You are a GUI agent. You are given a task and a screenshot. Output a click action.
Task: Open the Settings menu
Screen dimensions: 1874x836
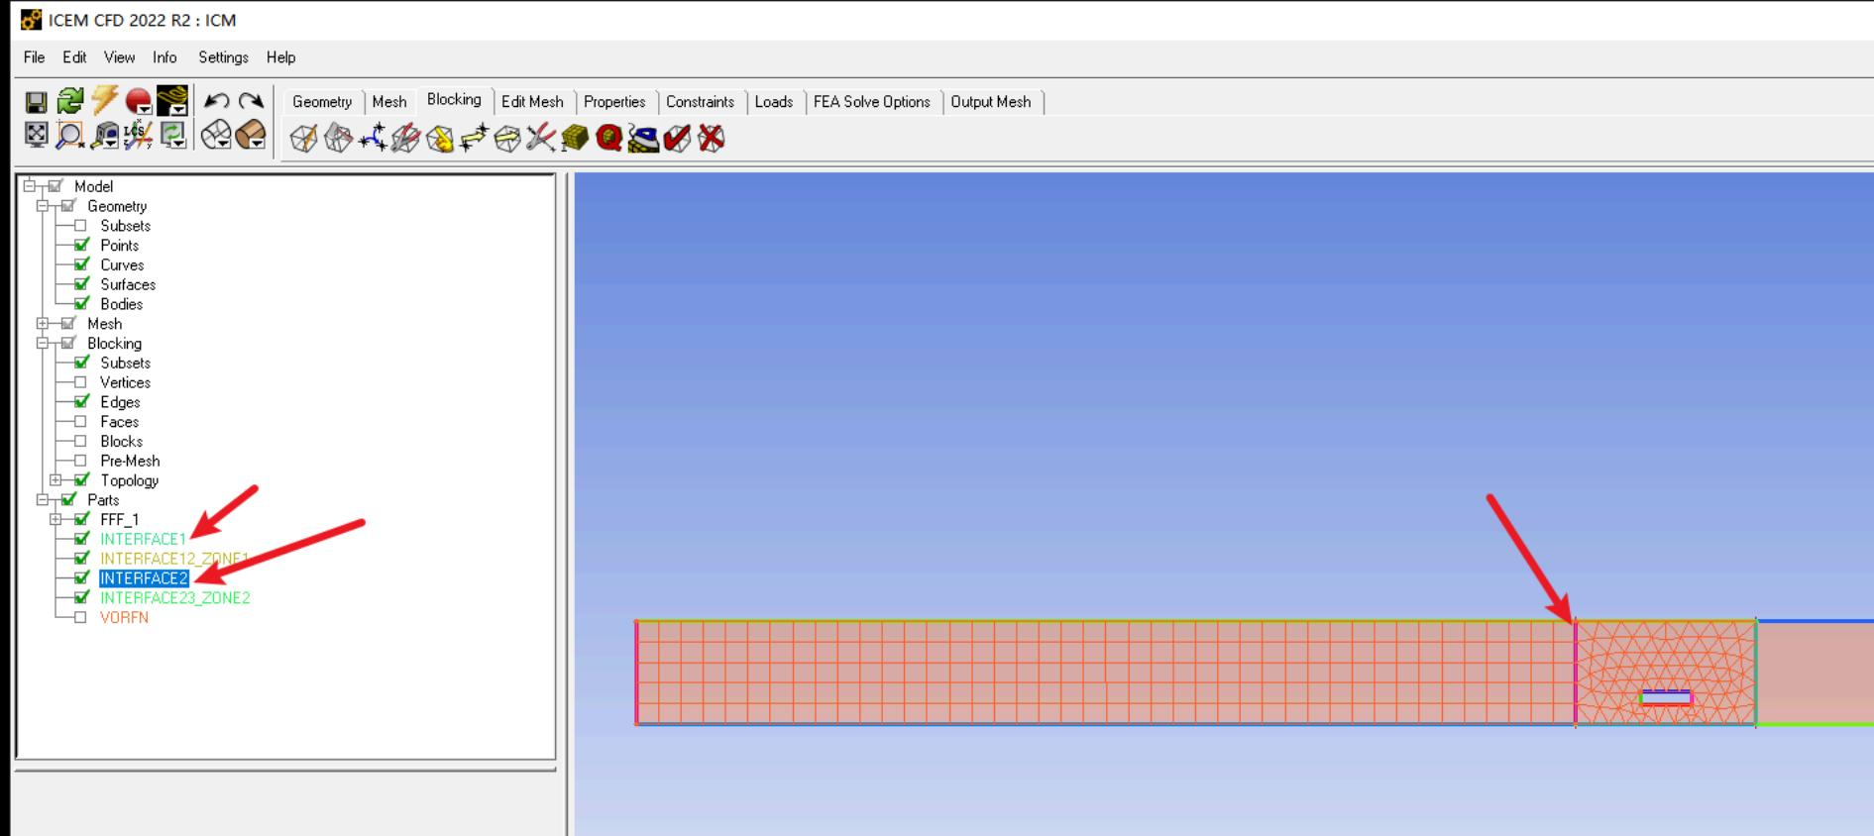tap(223, 57)
